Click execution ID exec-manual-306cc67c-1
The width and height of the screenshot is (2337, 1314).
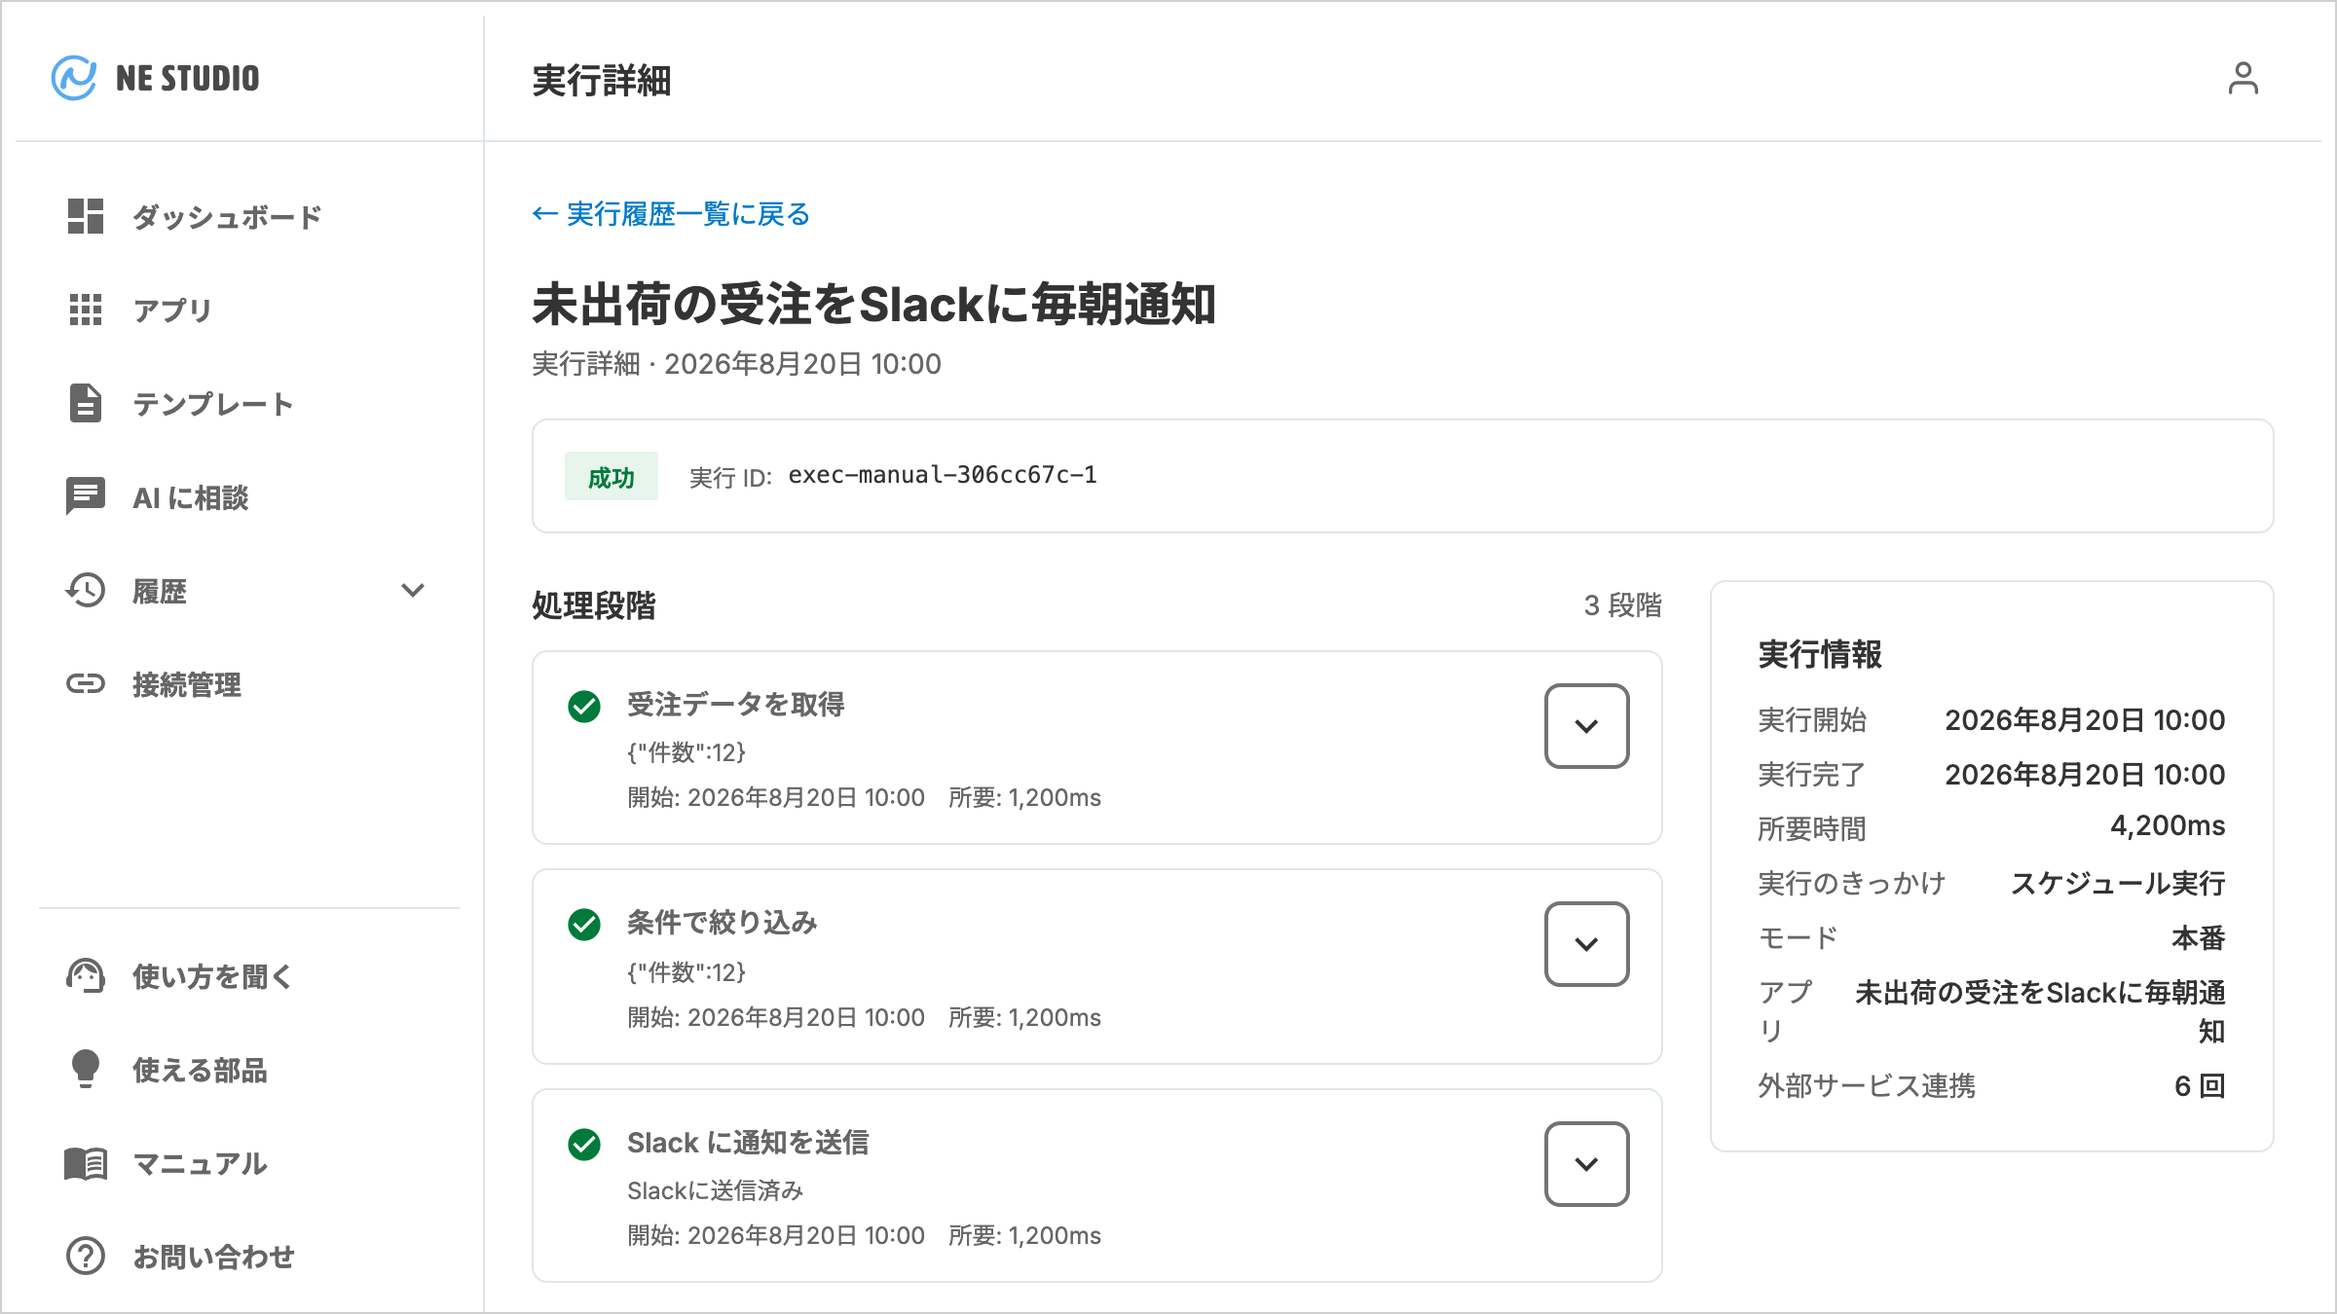coord(943,475)
